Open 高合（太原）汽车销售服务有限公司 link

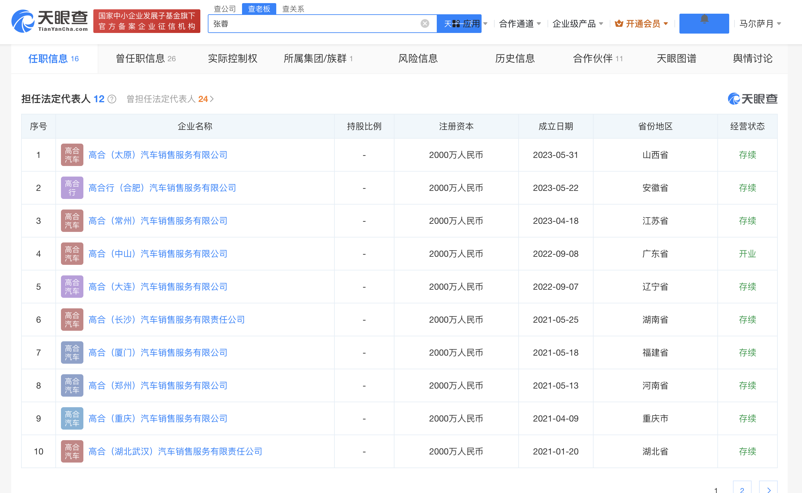[x=158, y=155]
